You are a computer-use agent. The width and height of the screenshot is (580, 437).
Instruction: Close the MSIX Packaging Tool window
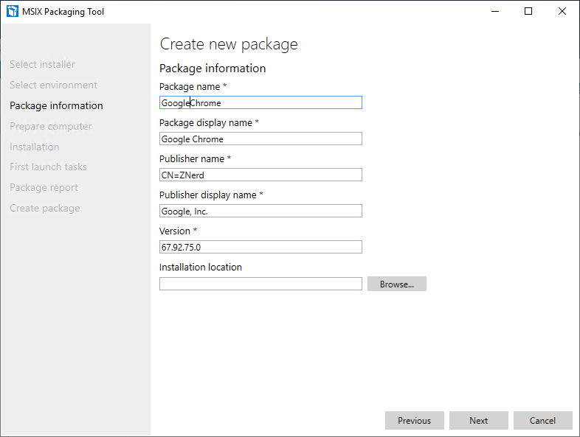562,12
